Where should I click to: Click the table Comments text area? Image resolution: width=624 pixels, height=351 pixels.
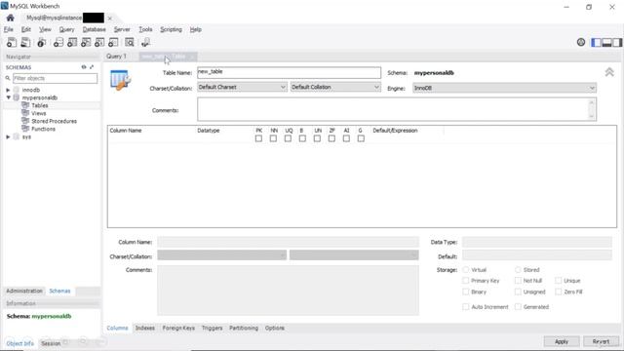click(393, 109)
